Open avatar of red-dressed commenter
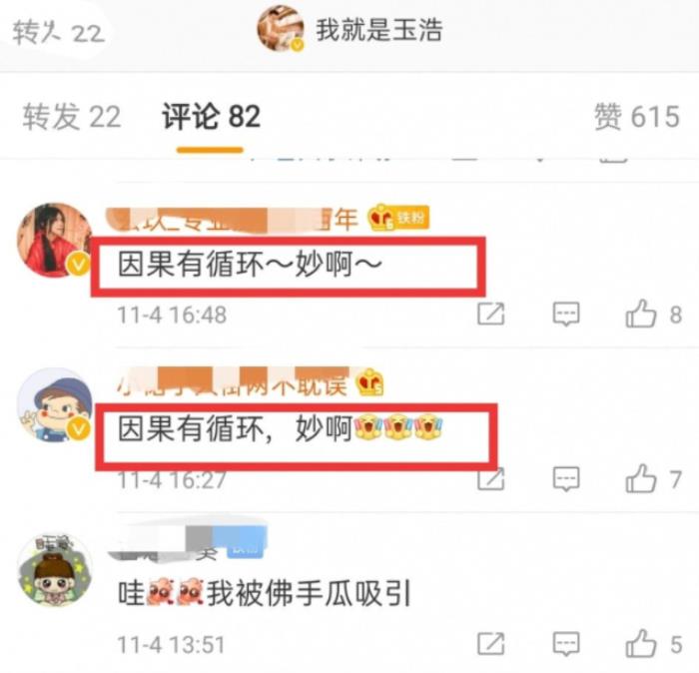 tap(54, 240)
